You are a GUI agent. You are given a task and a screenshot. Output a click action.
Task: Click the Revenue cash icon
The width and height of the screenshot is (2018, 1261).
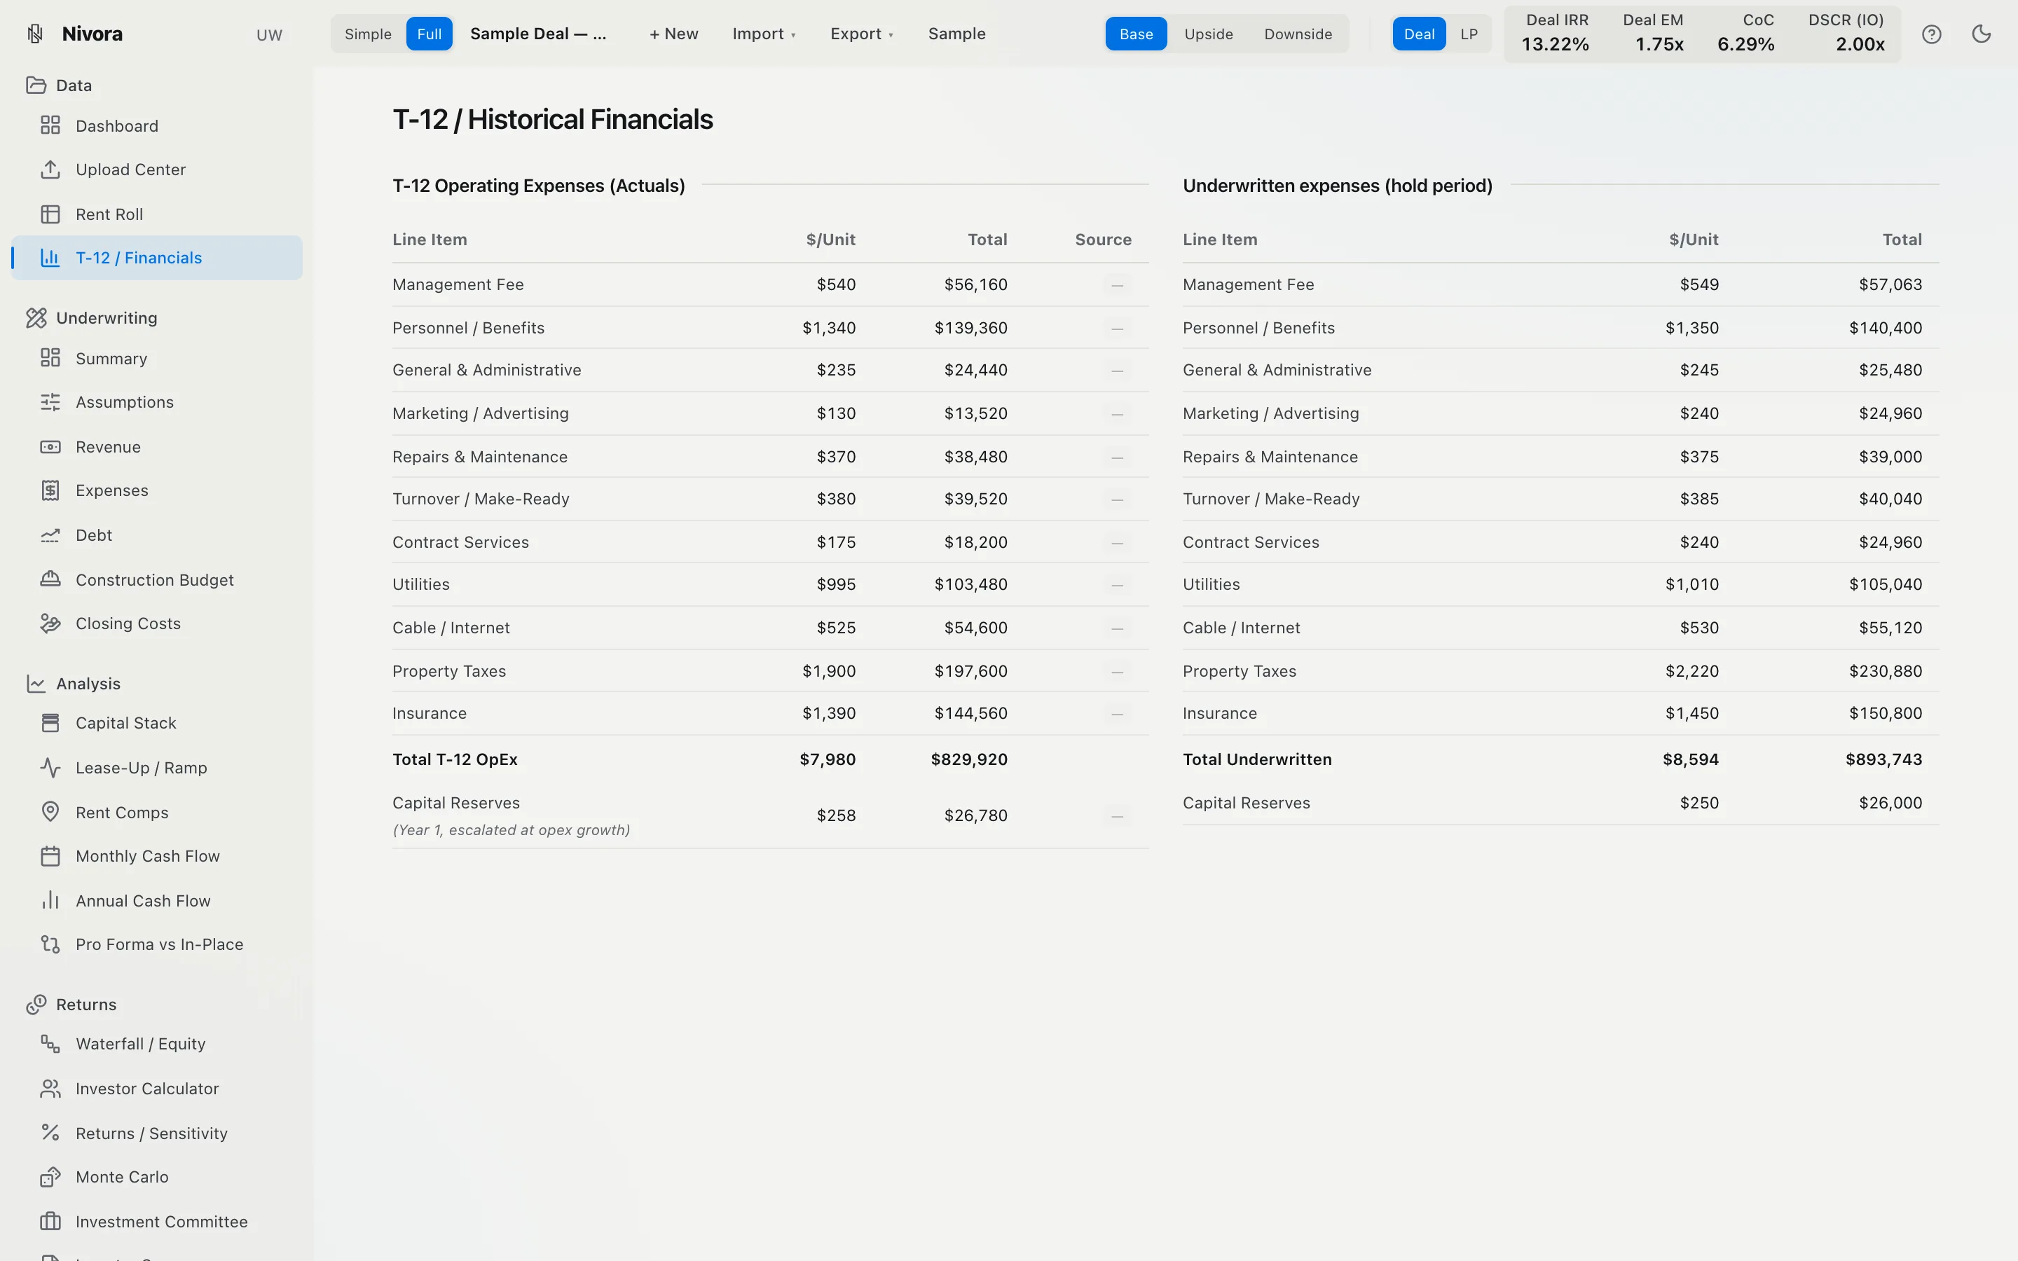50,447
